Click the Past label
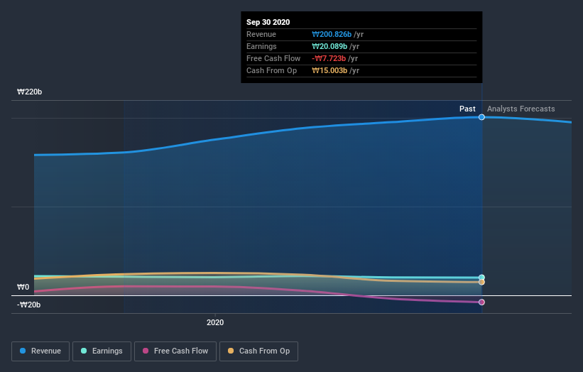583x372 pixels. [x=467, y=109]
